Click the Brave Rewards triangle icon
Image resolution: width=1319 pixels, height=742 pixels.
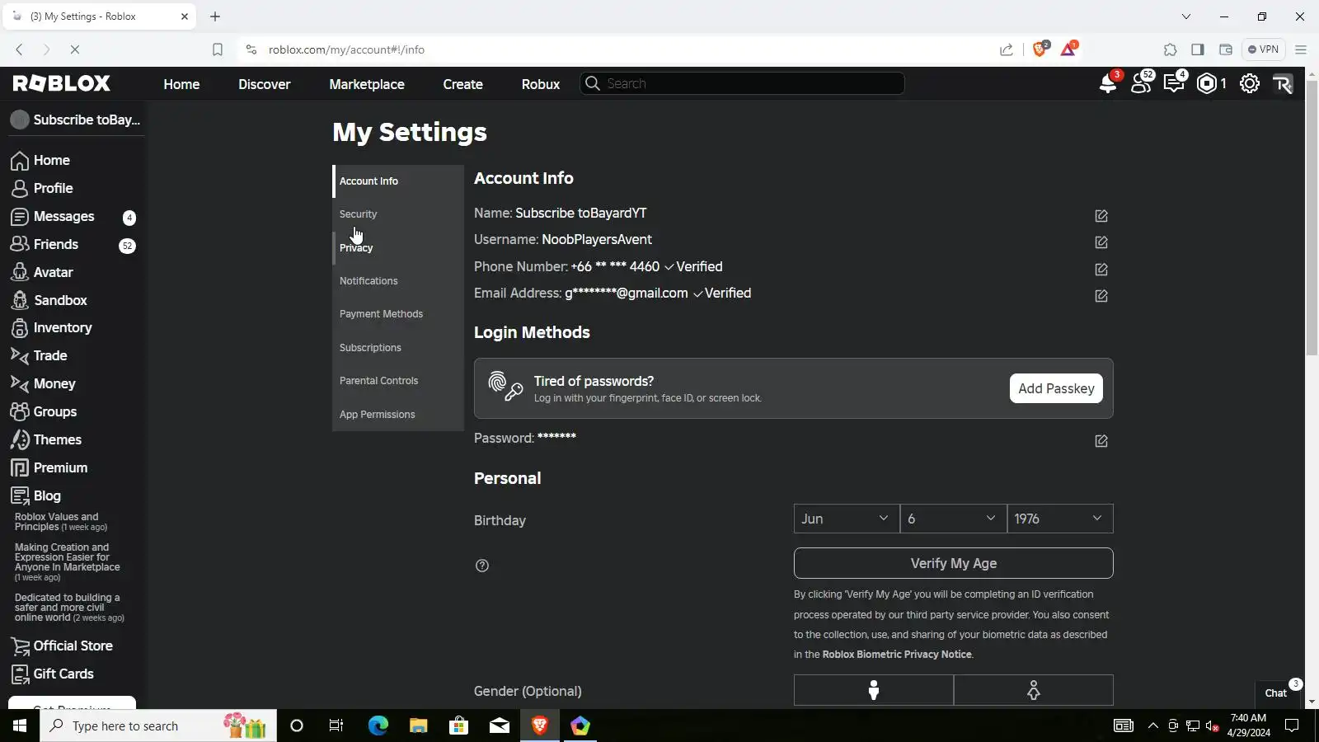(1068, 49)
